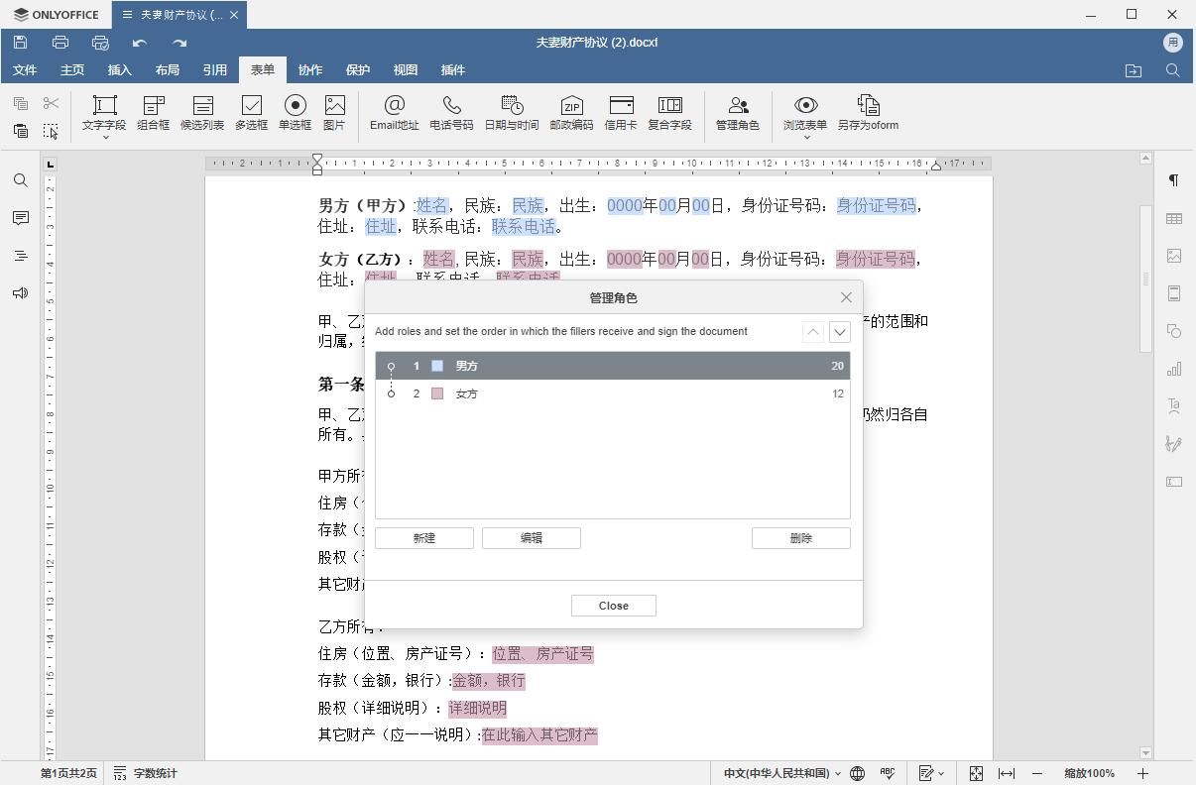The width and height of the screenshot is (1196, 785).
Task: Insert an Email address field
Action: [x=394, y=114]
